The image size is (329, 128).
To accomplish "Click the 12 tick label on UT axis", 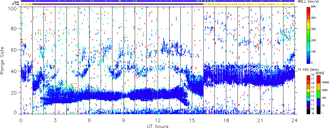I will click(x=158, y=120).
